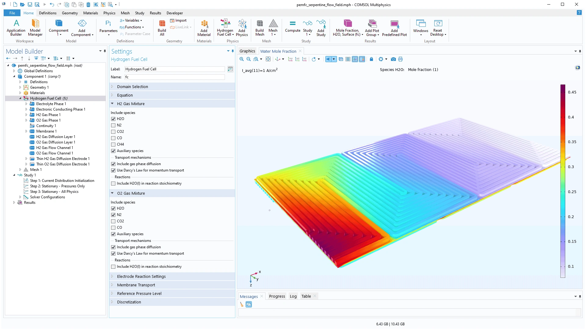Viewport: 586px width, 329px height.
Task: Click the Print icon in the Graphics toolbar
Action: coord(400,59)
